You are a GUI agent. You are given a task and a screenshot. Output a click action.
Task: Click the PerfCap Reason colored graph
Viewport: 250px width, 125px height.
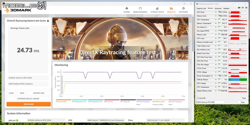(238, 80)
